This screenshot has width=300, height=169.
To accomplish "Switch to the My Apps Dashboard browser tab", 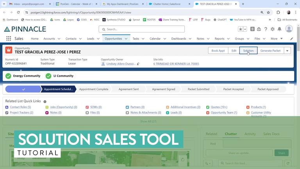I will pyautogui.click(x=122, y=4).
